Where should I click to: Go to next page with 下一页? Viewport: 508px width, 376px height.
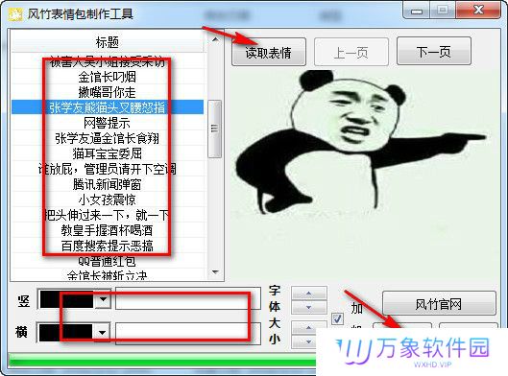click(434, 51)
